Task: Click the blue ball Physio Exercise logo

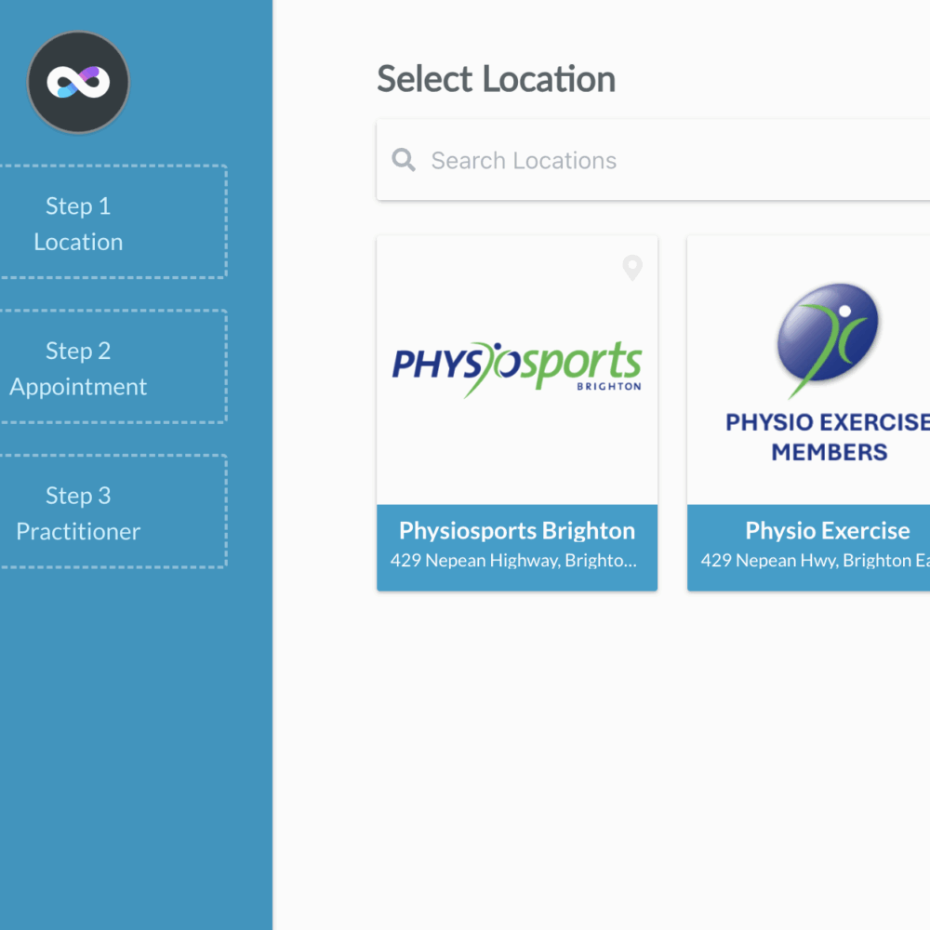Action: click(x=828, y=339)
